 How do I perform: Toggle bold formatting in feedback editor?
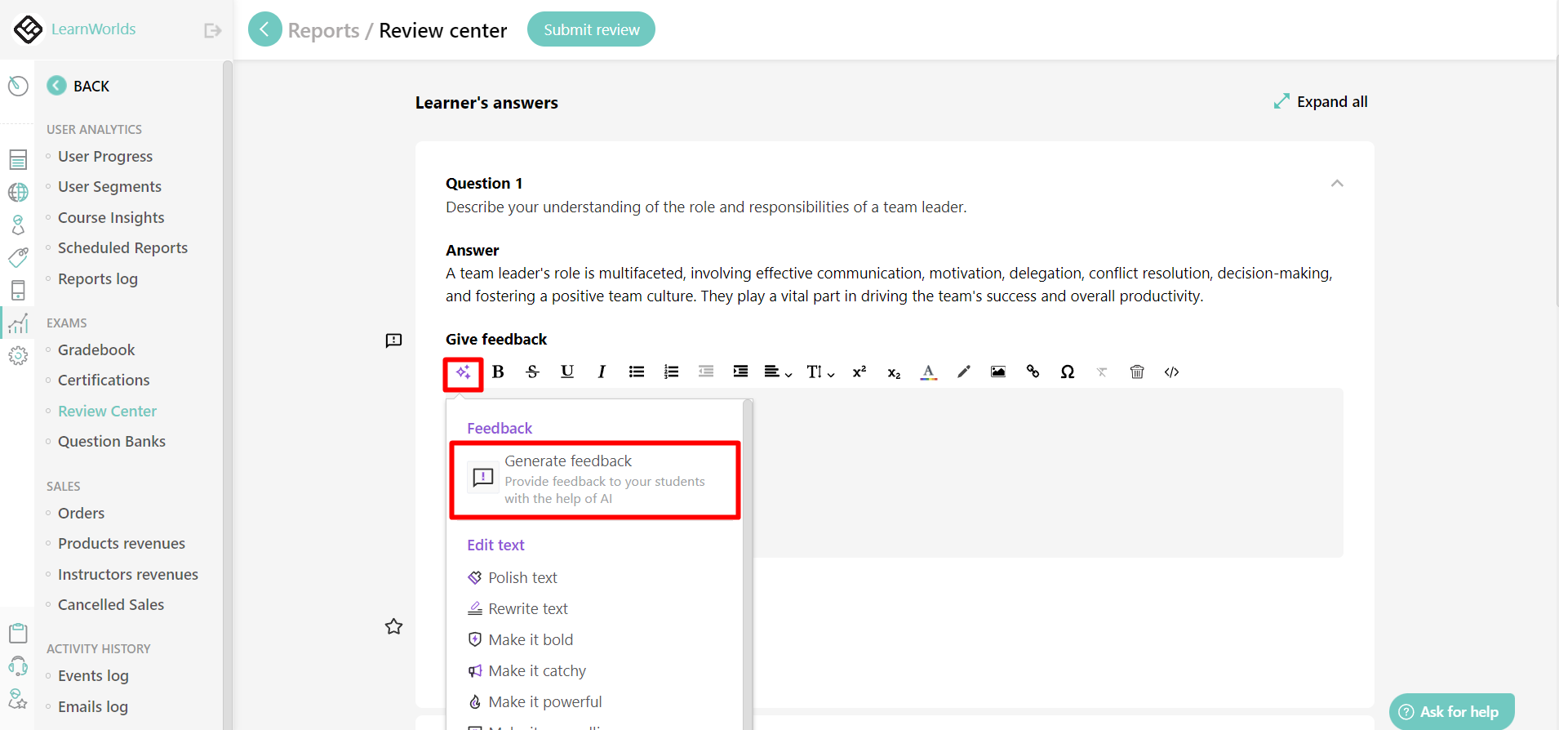pos(498,372)
